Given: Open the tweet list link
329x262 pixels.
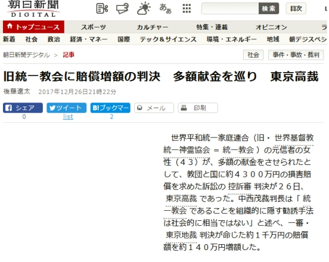Looking at the screenshot, I should point(68,117).
